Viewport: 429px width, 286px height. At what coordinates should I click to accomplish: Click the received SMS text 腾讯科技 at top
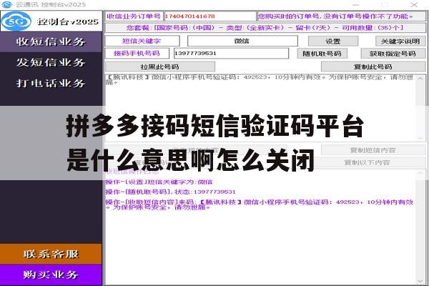click(260, 79)
